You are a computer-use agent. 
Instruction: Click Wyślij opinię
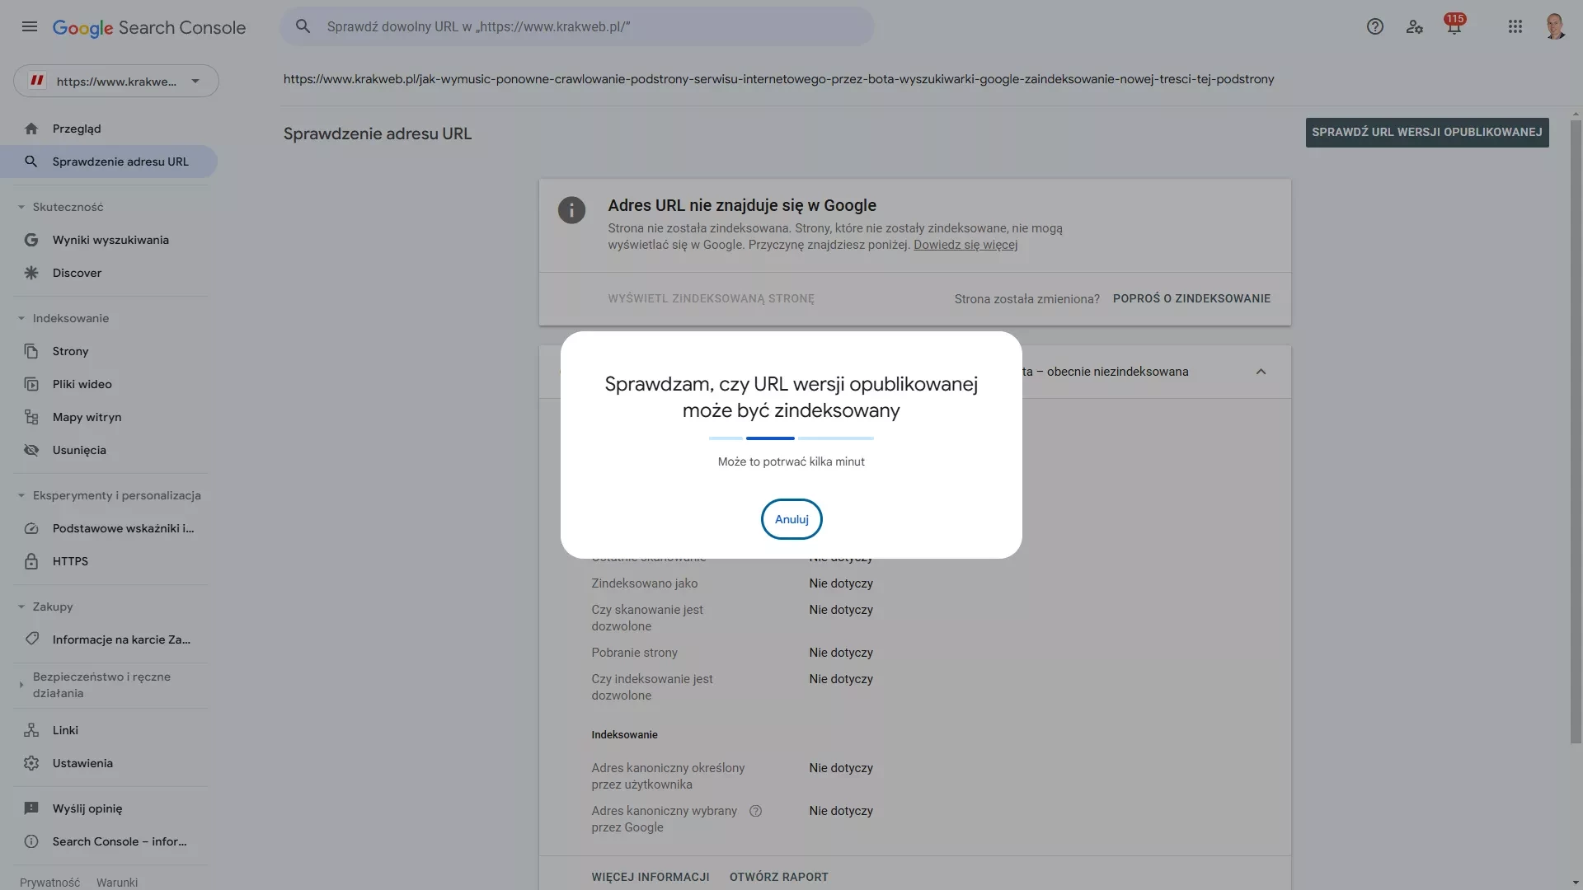109,808
